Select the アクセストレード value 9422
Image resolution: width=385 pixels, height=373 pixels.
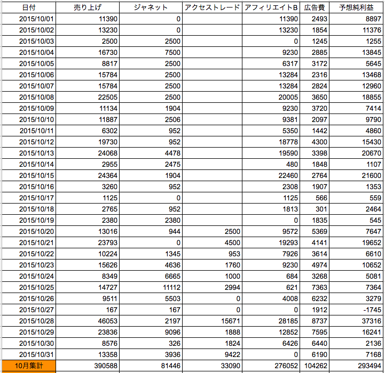(212, 355)
